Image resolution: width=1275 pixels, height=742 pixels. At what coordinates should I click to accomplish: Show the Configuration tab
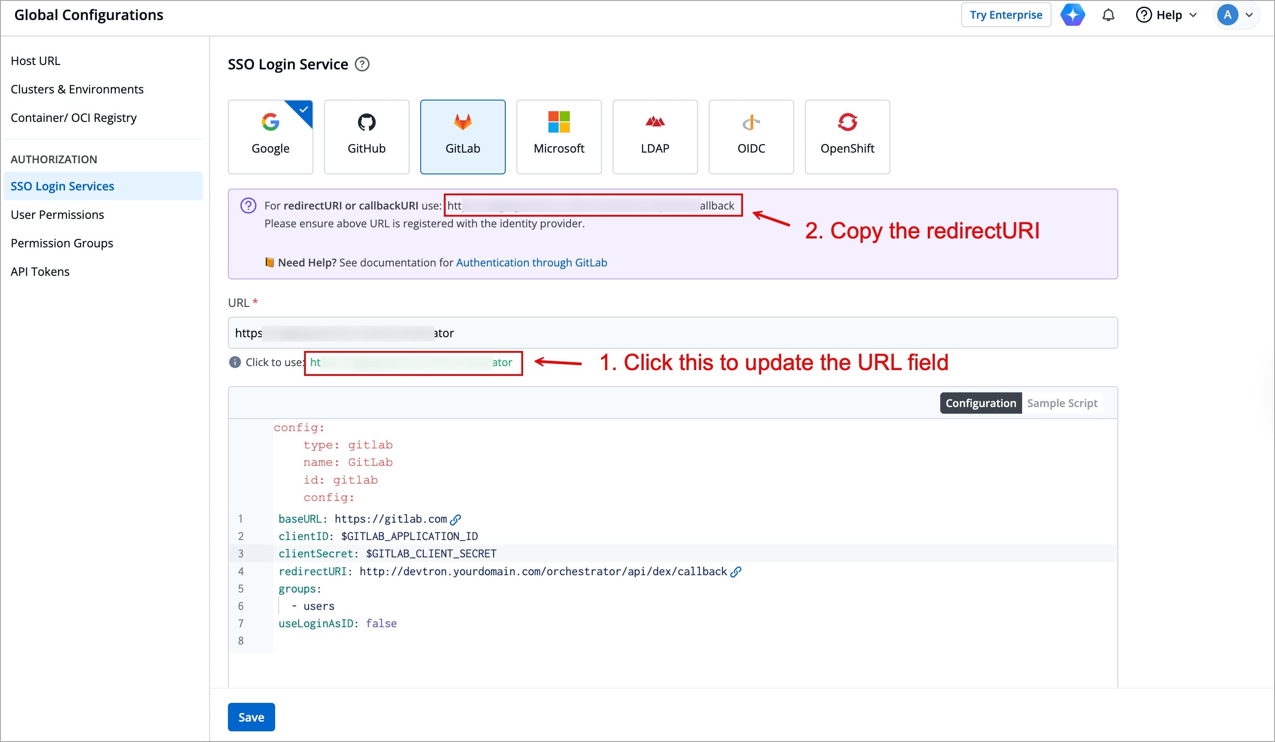coord(981,403)
